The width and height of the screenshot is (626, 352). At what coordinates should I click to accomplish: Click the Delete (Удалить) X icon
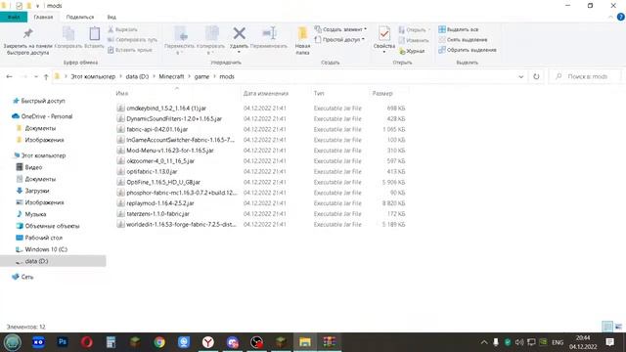pyautogui.click(x=239, y=33)
